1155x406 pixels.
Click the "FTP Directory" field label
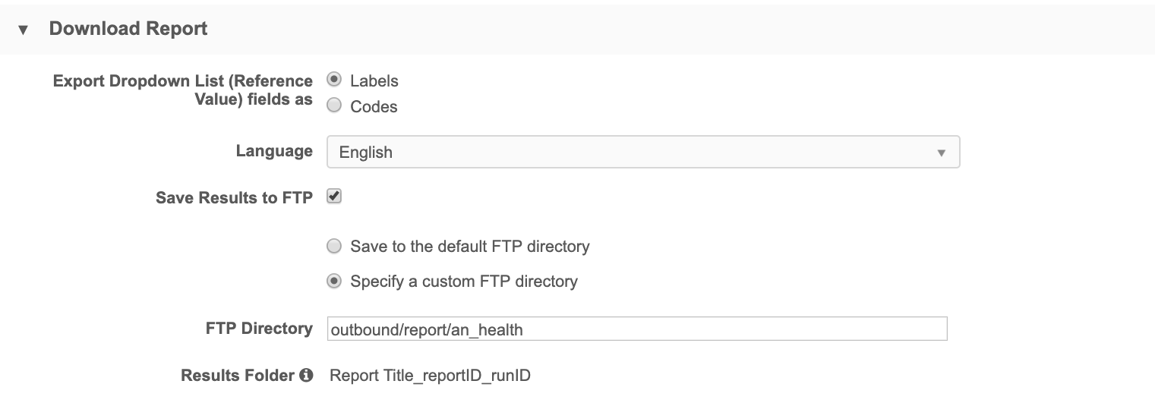click(x=259, y=329)
